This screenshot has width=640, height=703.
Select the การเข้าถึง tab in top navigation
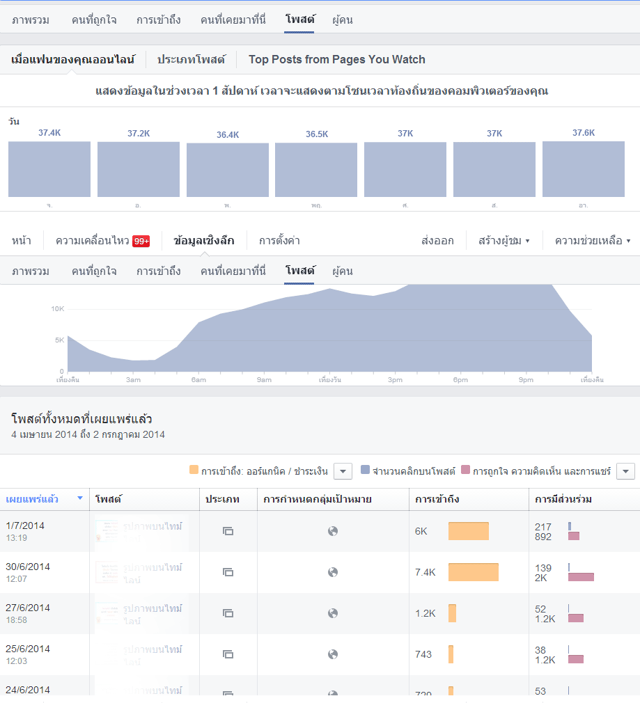click(158, 19)
